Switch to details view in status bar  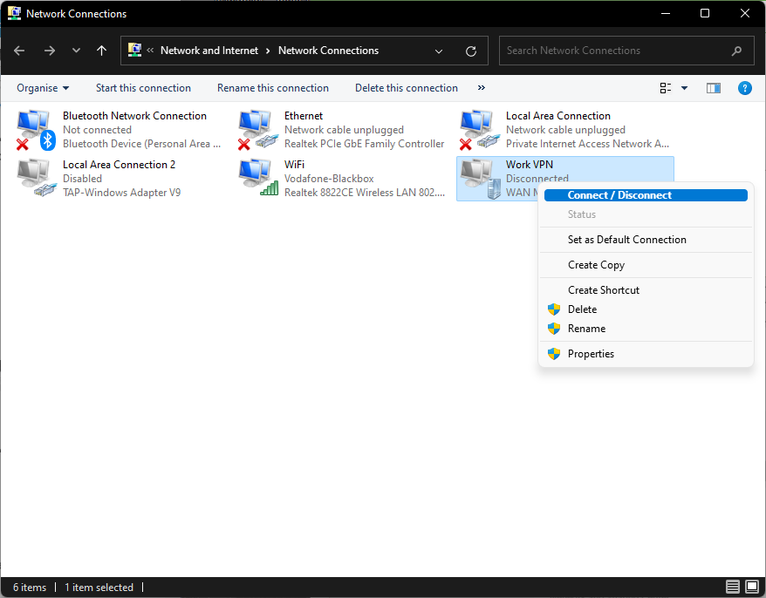[733, 587]
